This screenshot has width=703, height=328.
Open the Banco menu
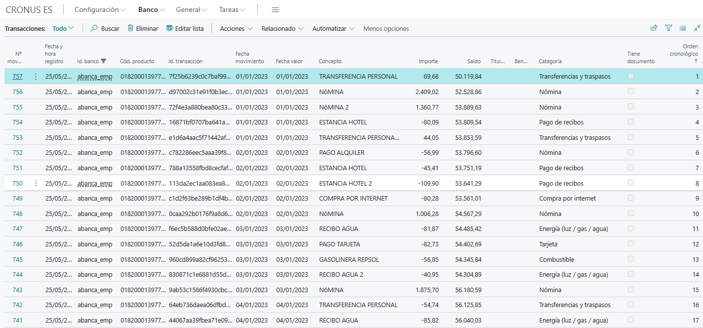pos(151,9)
